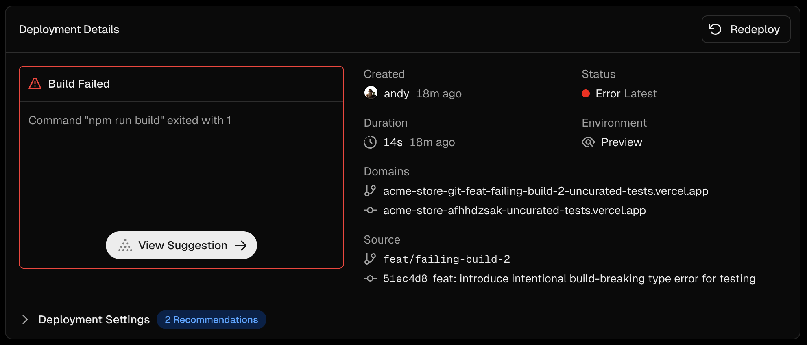Click the Build Failed heading text
This screenshot has height=345, width=807.
(79, 84)
